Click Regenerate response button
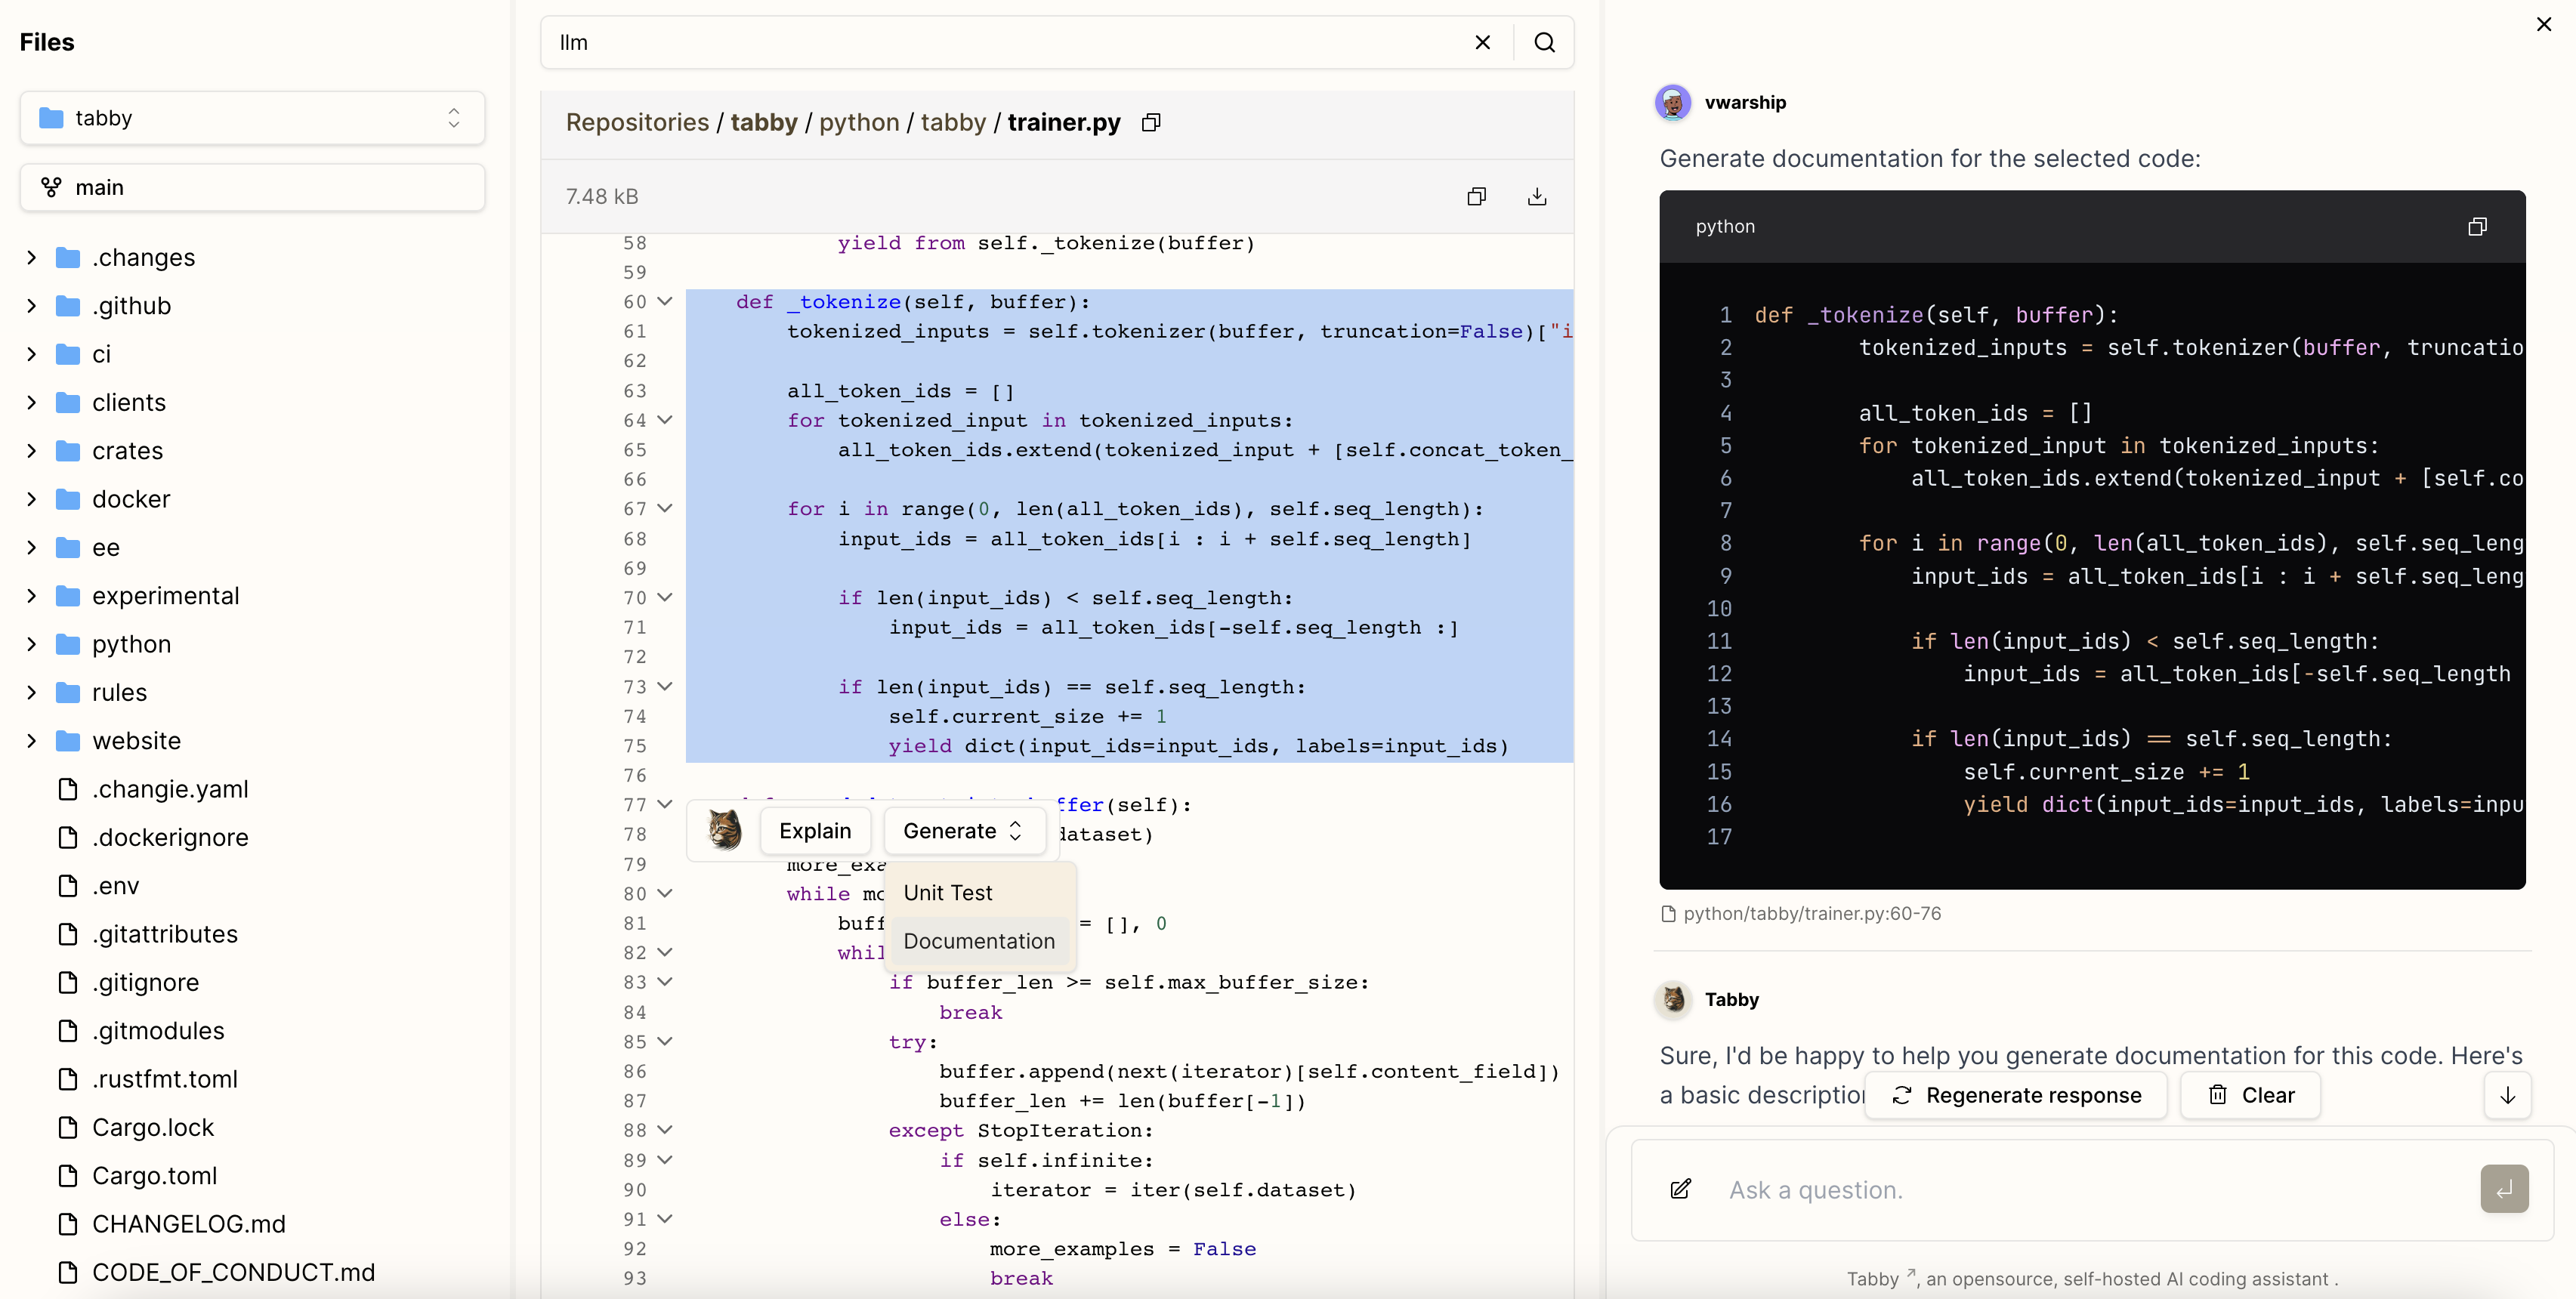The height and width of the screenshot is (1299, 2576). click(x=2016, y=1095)
